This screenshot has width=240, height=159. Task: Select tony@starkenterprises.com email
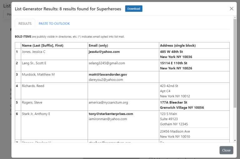pyautogui.click(x=111, y=114)
